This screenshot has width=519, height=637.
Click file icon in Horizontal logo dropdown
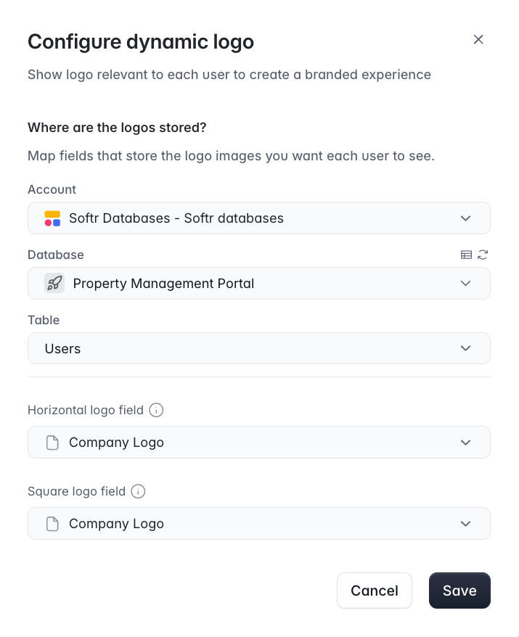pyautogui.click(x=52, y=443)
